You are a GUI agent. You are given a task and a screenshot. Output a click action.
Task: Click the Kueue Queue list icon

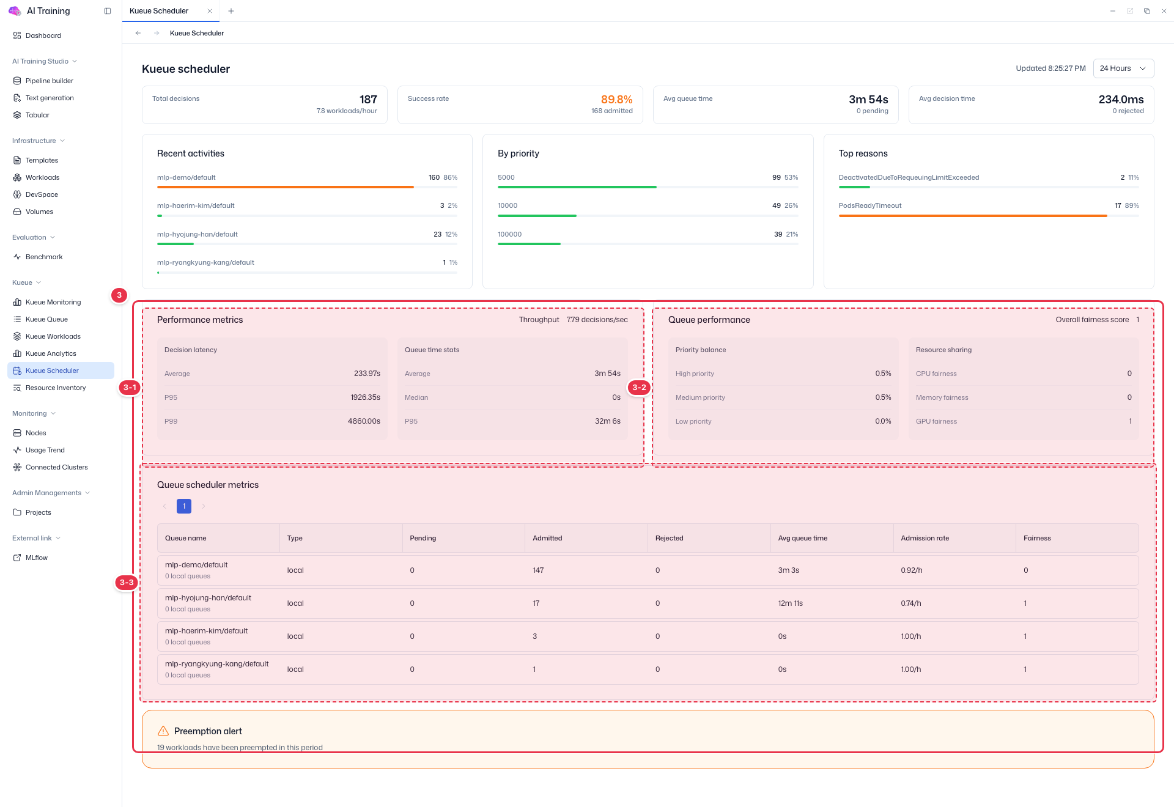(x=17, y=319)
